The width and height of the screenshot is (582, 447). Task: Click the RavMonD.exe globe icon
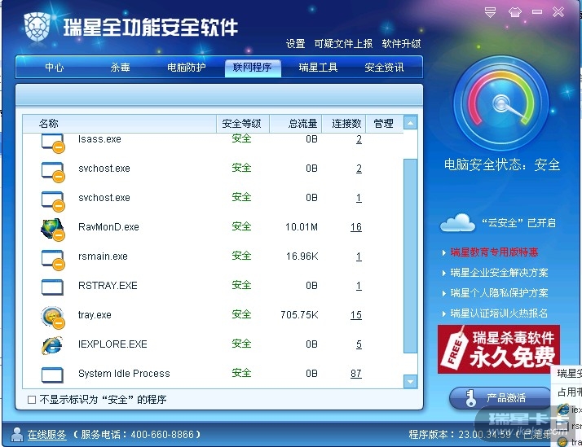pos(52,230)
